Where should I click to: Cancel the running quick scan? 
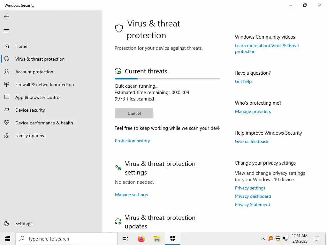[134, 113]
